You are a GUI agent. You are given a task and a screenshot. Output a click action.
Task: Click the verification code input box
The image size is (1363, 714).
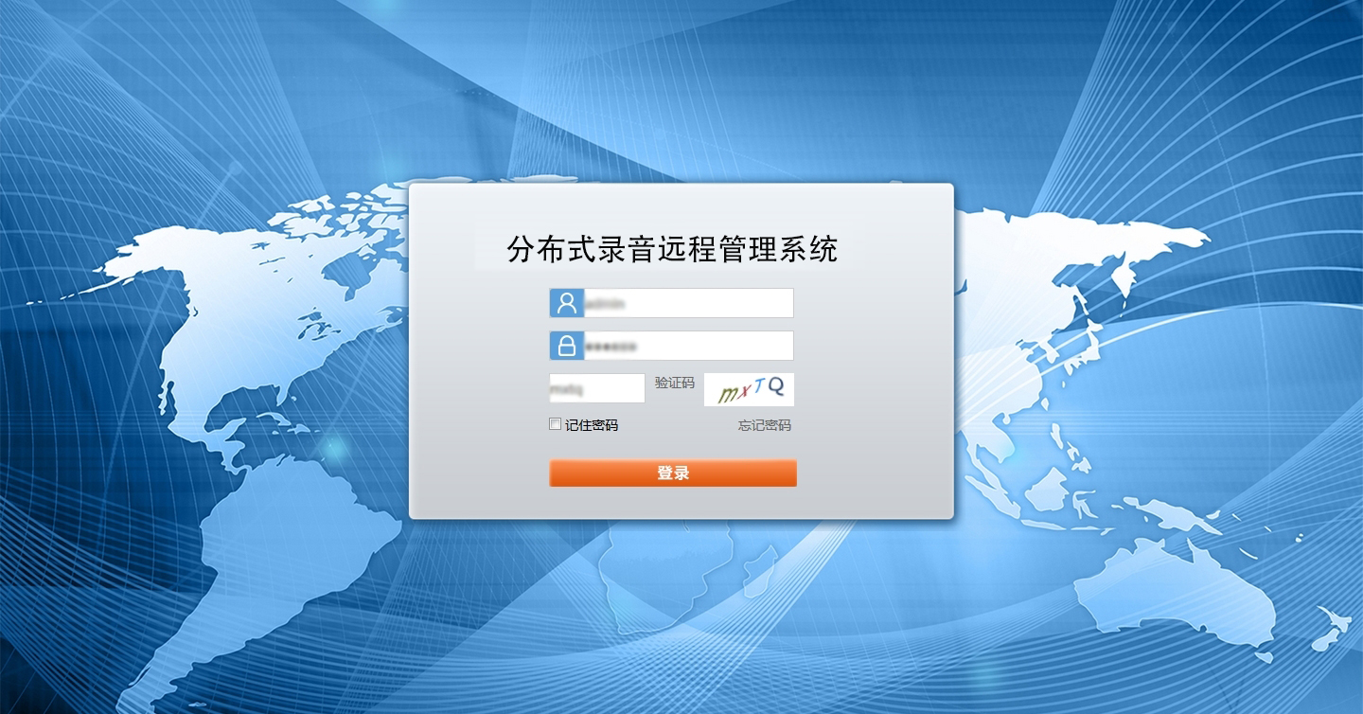point(596,388)
